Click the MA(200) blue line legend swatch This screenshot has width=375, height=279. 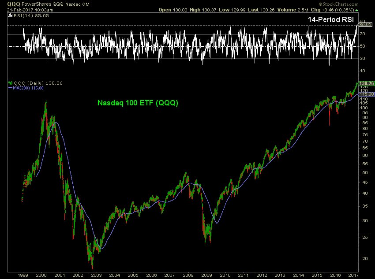coord(10,88)
